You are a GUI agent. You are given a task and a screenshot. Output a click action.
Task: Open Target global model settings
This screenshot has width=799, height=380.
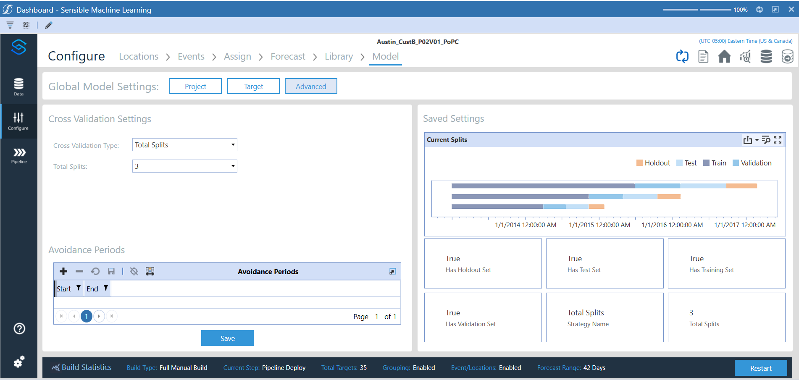253,86
